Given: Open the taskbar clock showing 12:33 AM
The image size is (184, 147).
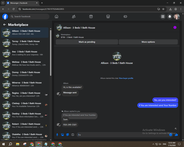Looking at the screenshot, I should (172, 144).
